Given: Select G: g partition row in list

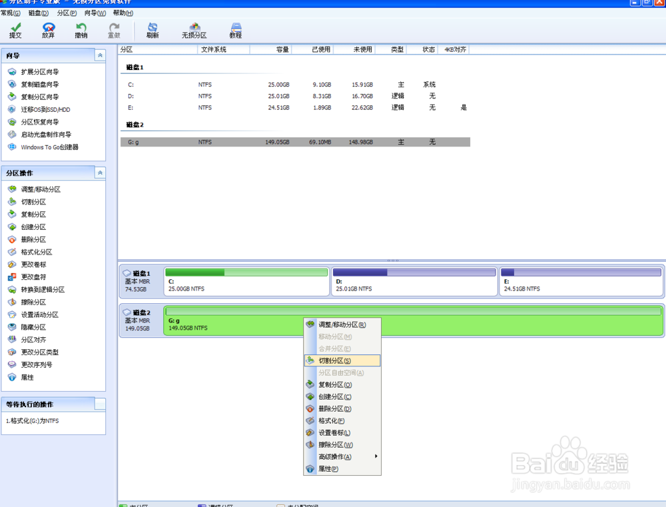Looking at the screenshot, I should click(295, 142).
